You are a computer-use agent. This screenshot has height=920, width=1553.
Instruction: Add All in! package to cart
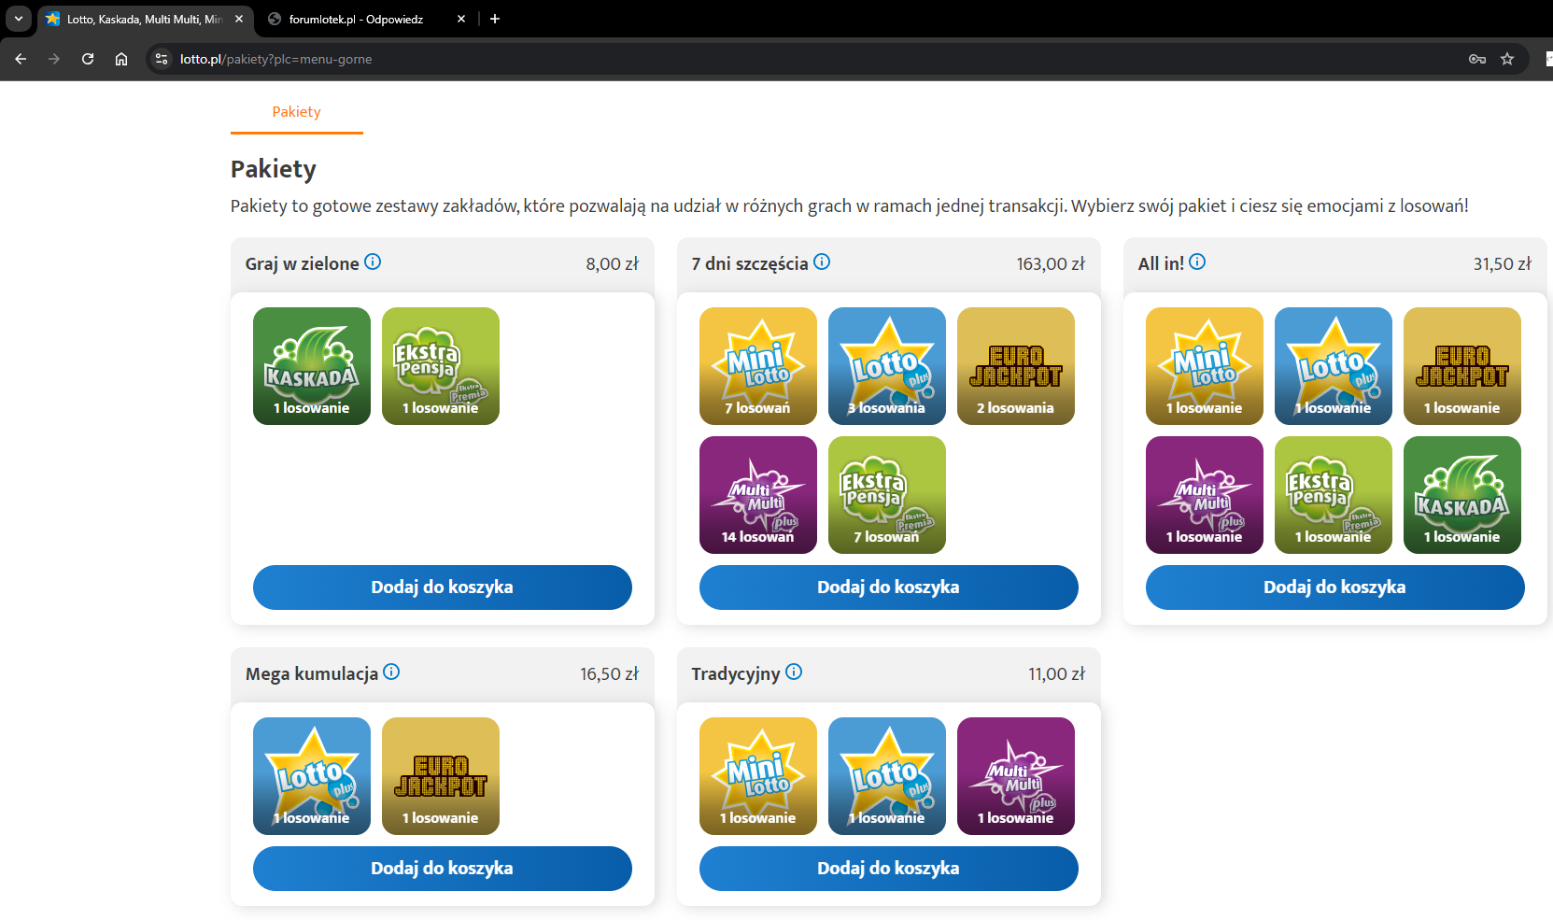1334,587
